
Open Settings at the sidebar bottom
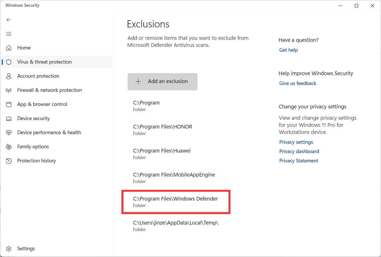pos(25,249)
